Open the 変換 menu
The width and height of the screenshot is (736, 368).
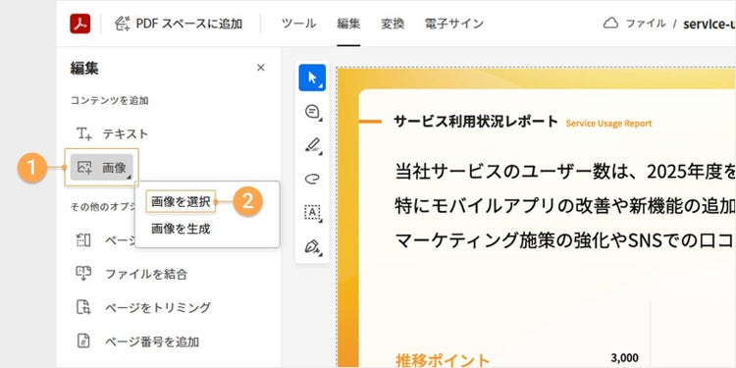(x=393, y=24)
